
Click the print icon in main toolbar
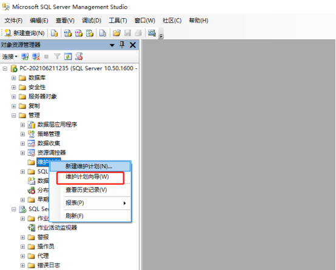[138, 33]
